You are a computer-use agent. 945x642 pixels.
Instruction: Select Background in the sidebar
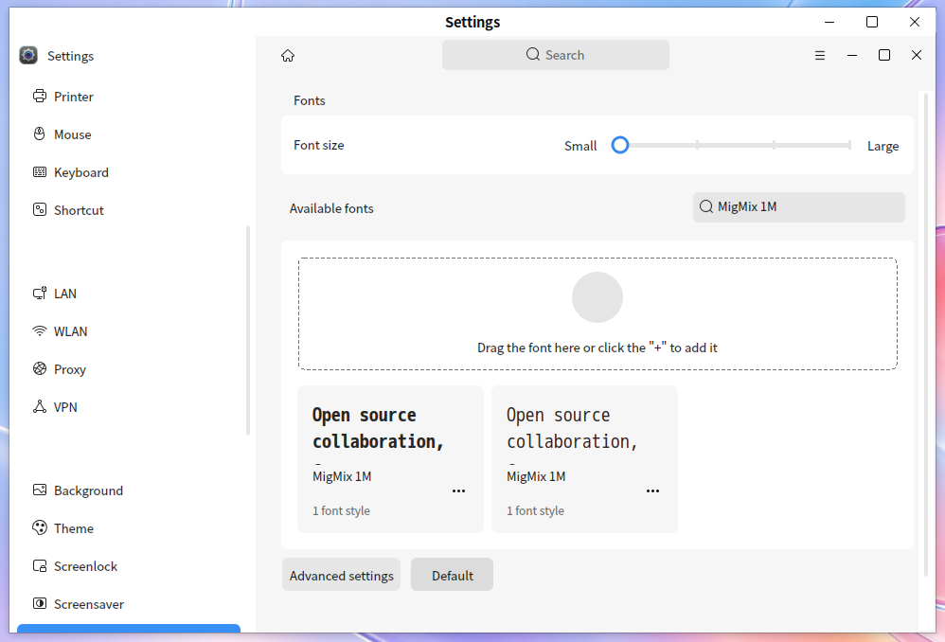coord(129,490)
